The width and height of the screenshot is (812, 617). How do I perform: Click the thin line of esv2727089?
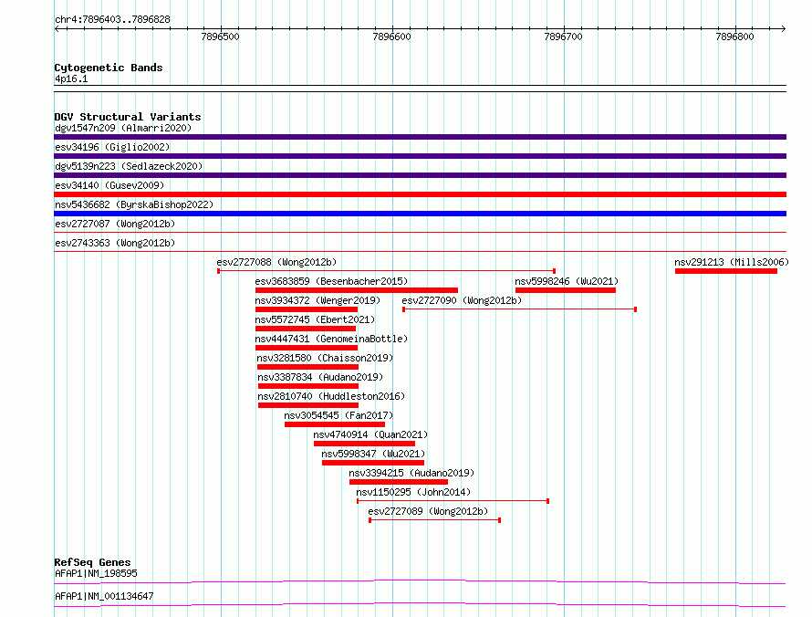434,520
